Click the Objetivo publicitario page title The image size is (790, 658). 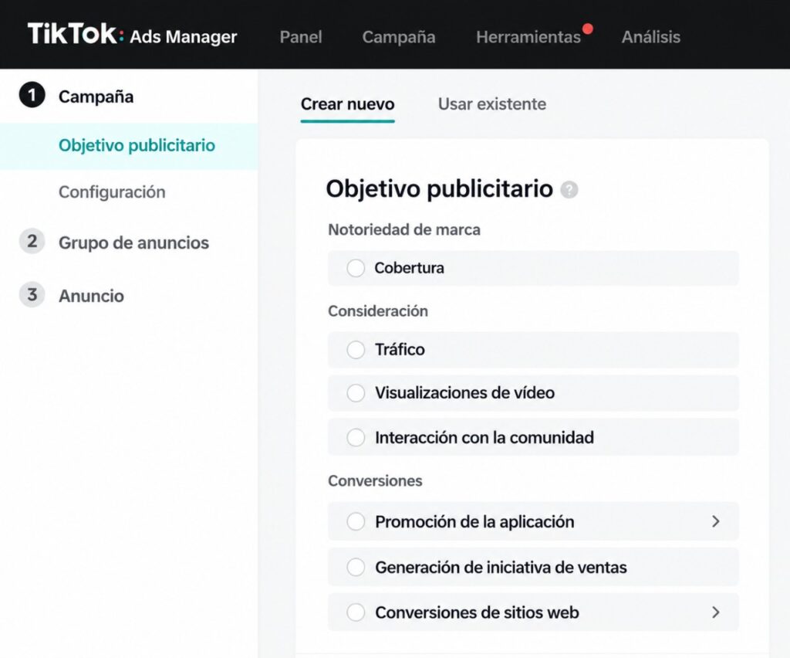439,189
